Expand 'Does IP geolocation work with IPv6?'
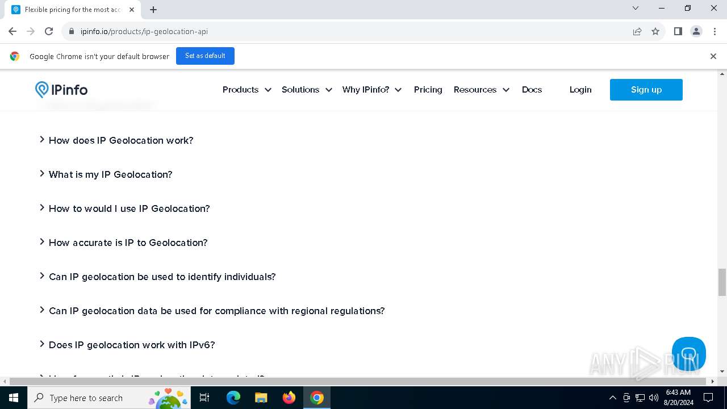 127,345
